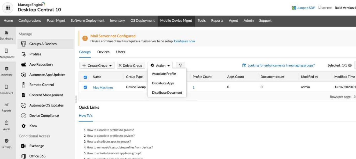Collapse the left sidebar panel handle
The image size is (356, 159).
click(76, 99)
